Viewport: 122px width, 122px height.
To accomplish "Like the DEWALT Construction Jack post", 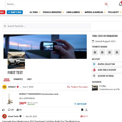I will (x=4, y=110).
